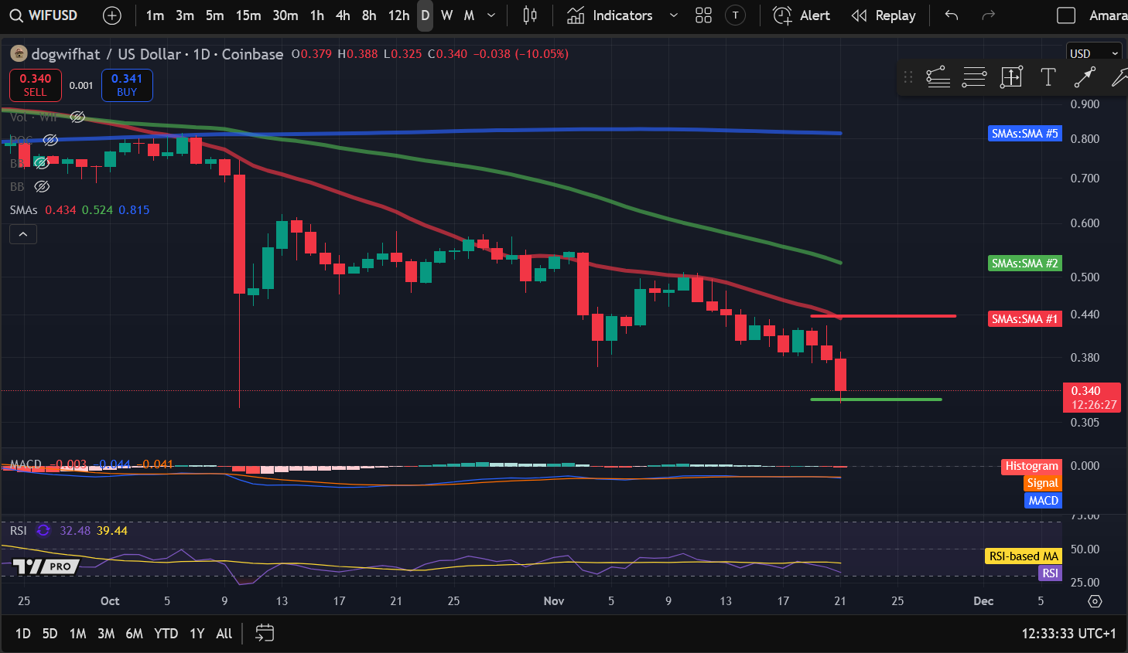Screen dimensions: 1128x653
Task: Start bar Replay mode
Action: pyautogui.click(x=884, y=15)
